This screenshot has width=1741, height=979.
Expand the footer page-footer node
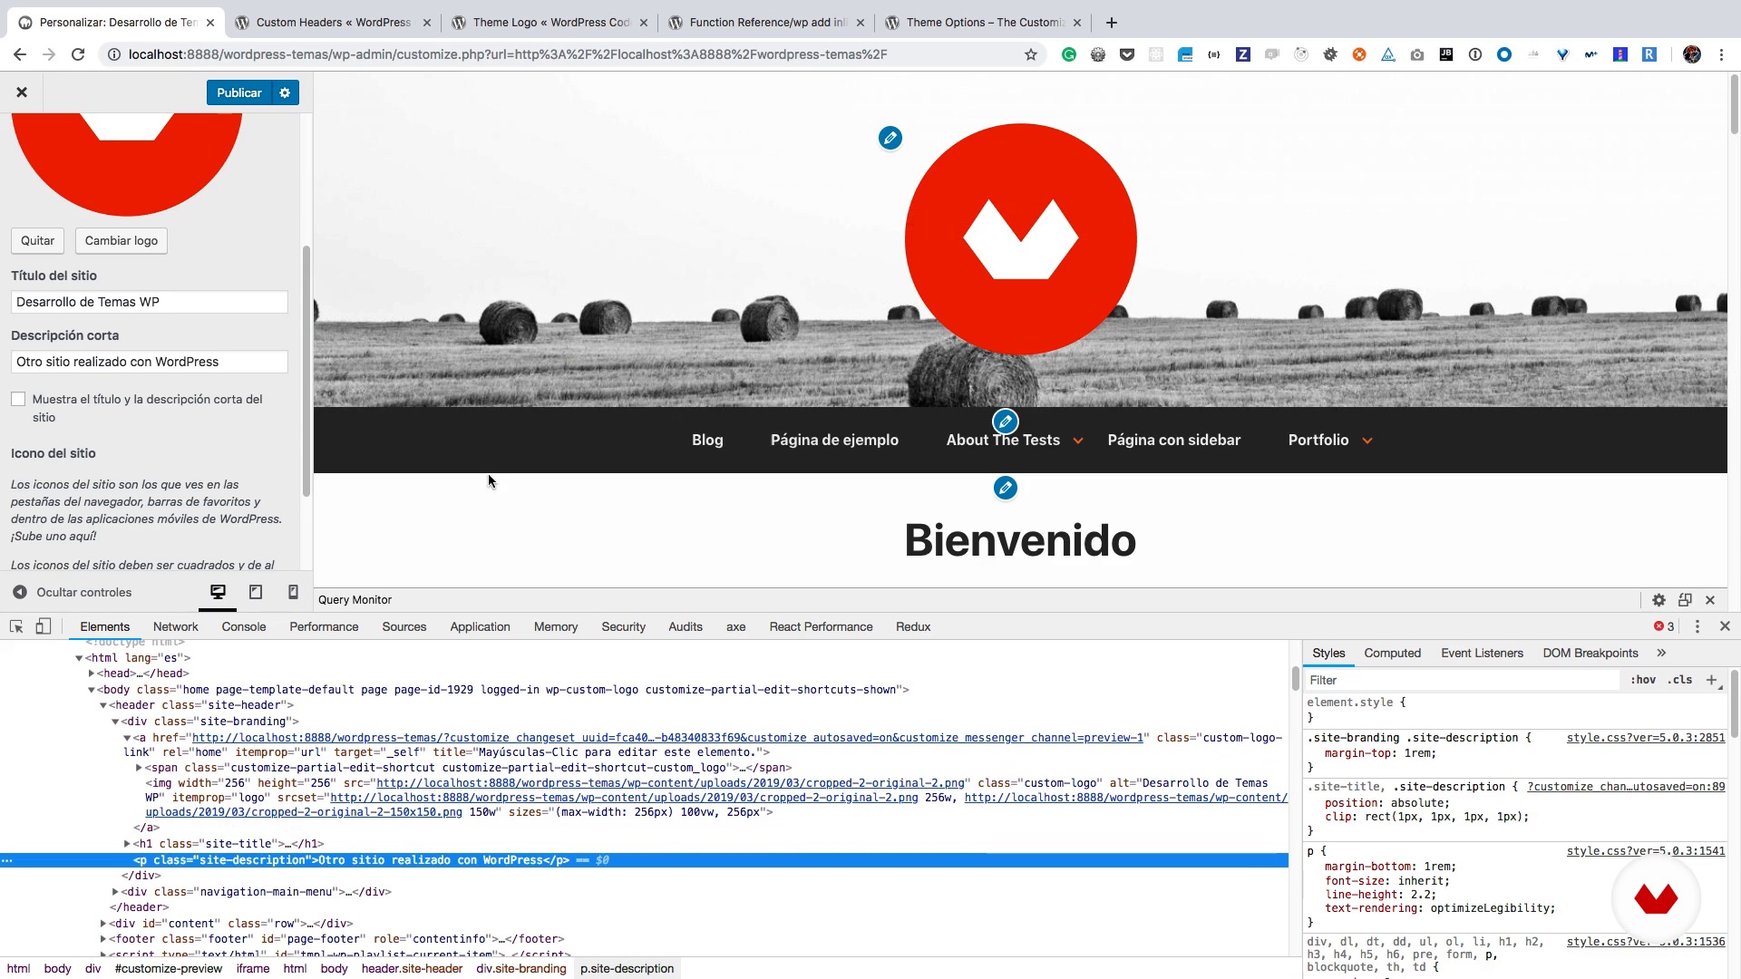coord(103,939)
